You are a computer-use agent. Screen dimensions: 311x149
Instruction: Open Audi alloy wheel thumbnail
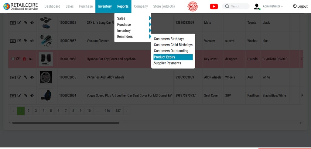(x=46, y=77)
